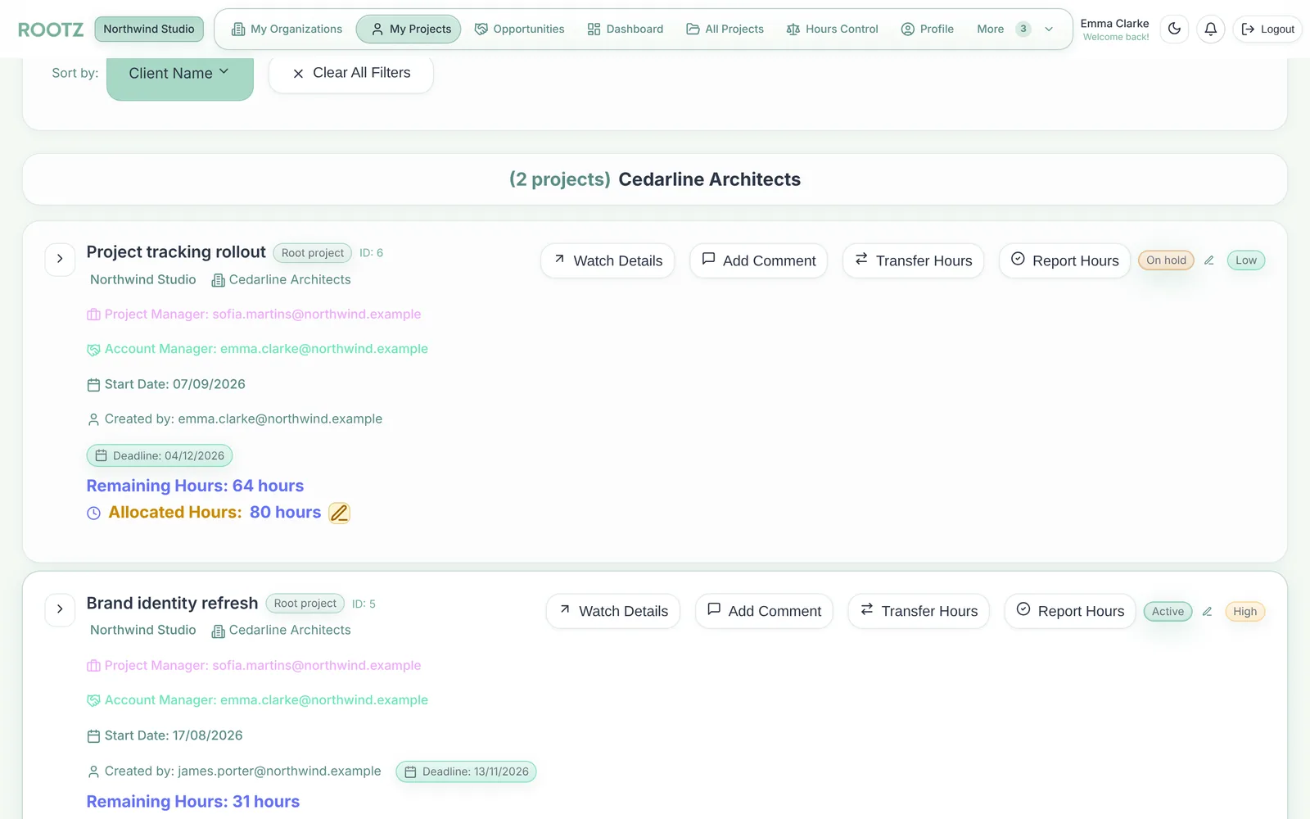1310x819 pixels.
Task: Open the Northwind Studio organization switcher
Action: click(x=149, y=29)
